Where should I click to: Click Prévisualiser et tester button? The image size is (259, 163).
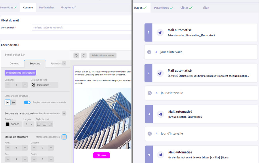pyautogui.click(x=103, y=56)
